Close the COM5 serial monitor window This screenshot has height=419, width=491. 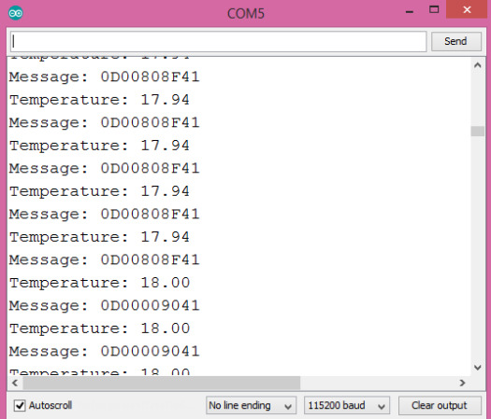pos(468,9)
